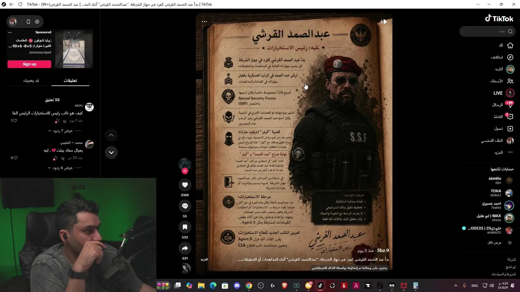Click the footer company link (لشركة)
This screenshot has width=520, height=292.
[x=511, y=259]
